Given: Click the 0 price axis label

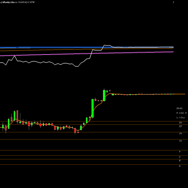Looking at the screenshot, I should 180,166.
